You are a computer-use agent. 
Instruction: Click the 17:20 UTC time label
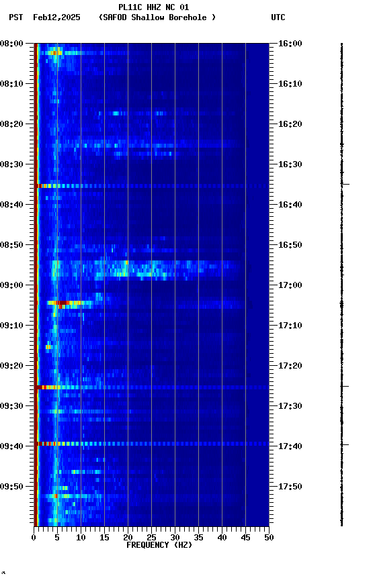tap(290, 367)
